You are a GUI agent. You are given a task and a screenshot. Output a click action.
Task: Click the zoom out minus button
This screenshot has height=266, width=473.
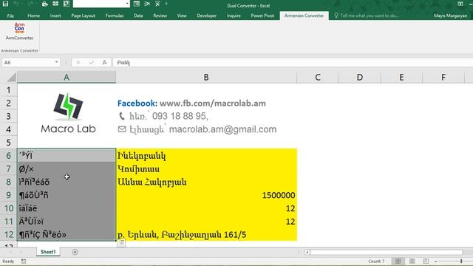pos(435,261)
